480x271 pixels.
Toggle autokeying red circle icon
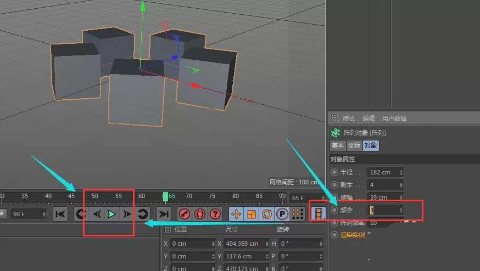(199, 214)
